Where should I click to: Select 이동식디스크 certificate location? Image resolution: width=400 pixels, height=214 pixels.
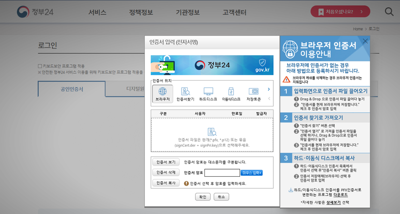click(x=231, y=94)
